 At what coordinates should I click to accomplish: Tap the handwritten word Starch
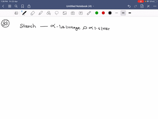[28, 26]
